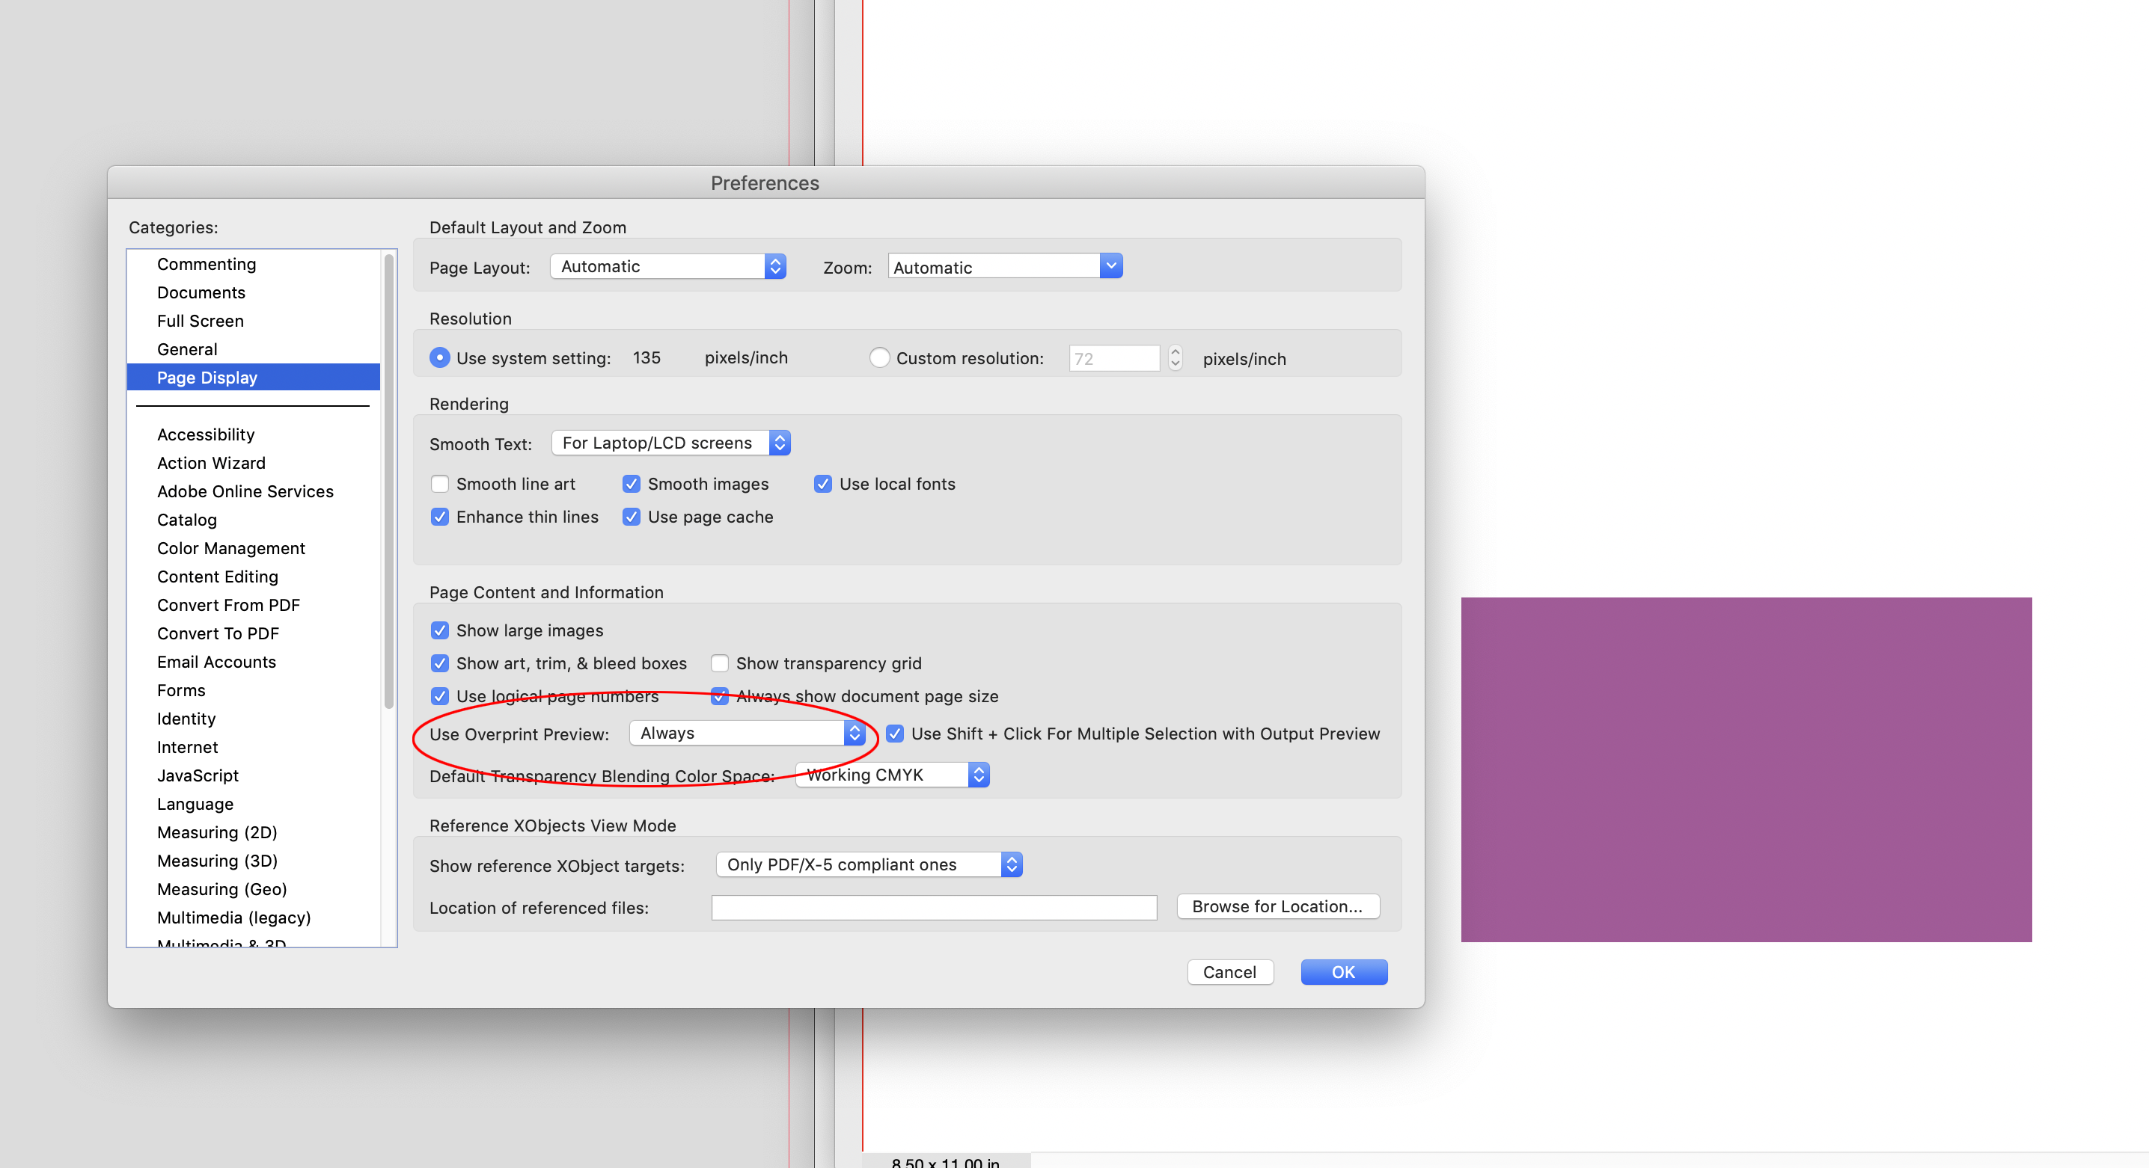
Task: Open the Color Management category
Action: (230, 548)
